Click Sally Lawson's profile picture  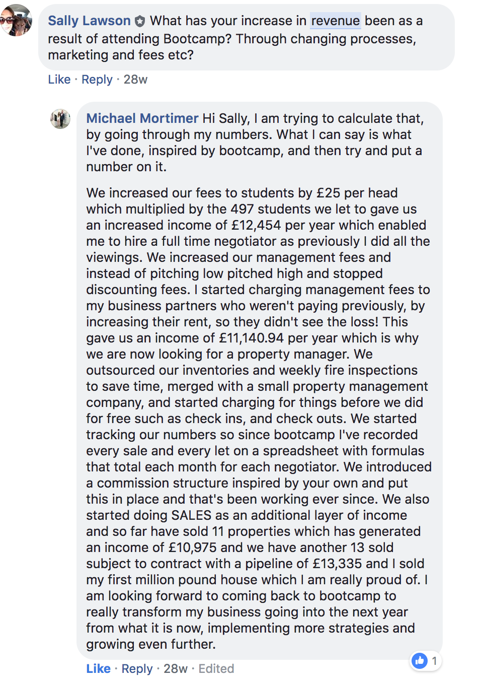pyautogui.click(x=16, y=20)
